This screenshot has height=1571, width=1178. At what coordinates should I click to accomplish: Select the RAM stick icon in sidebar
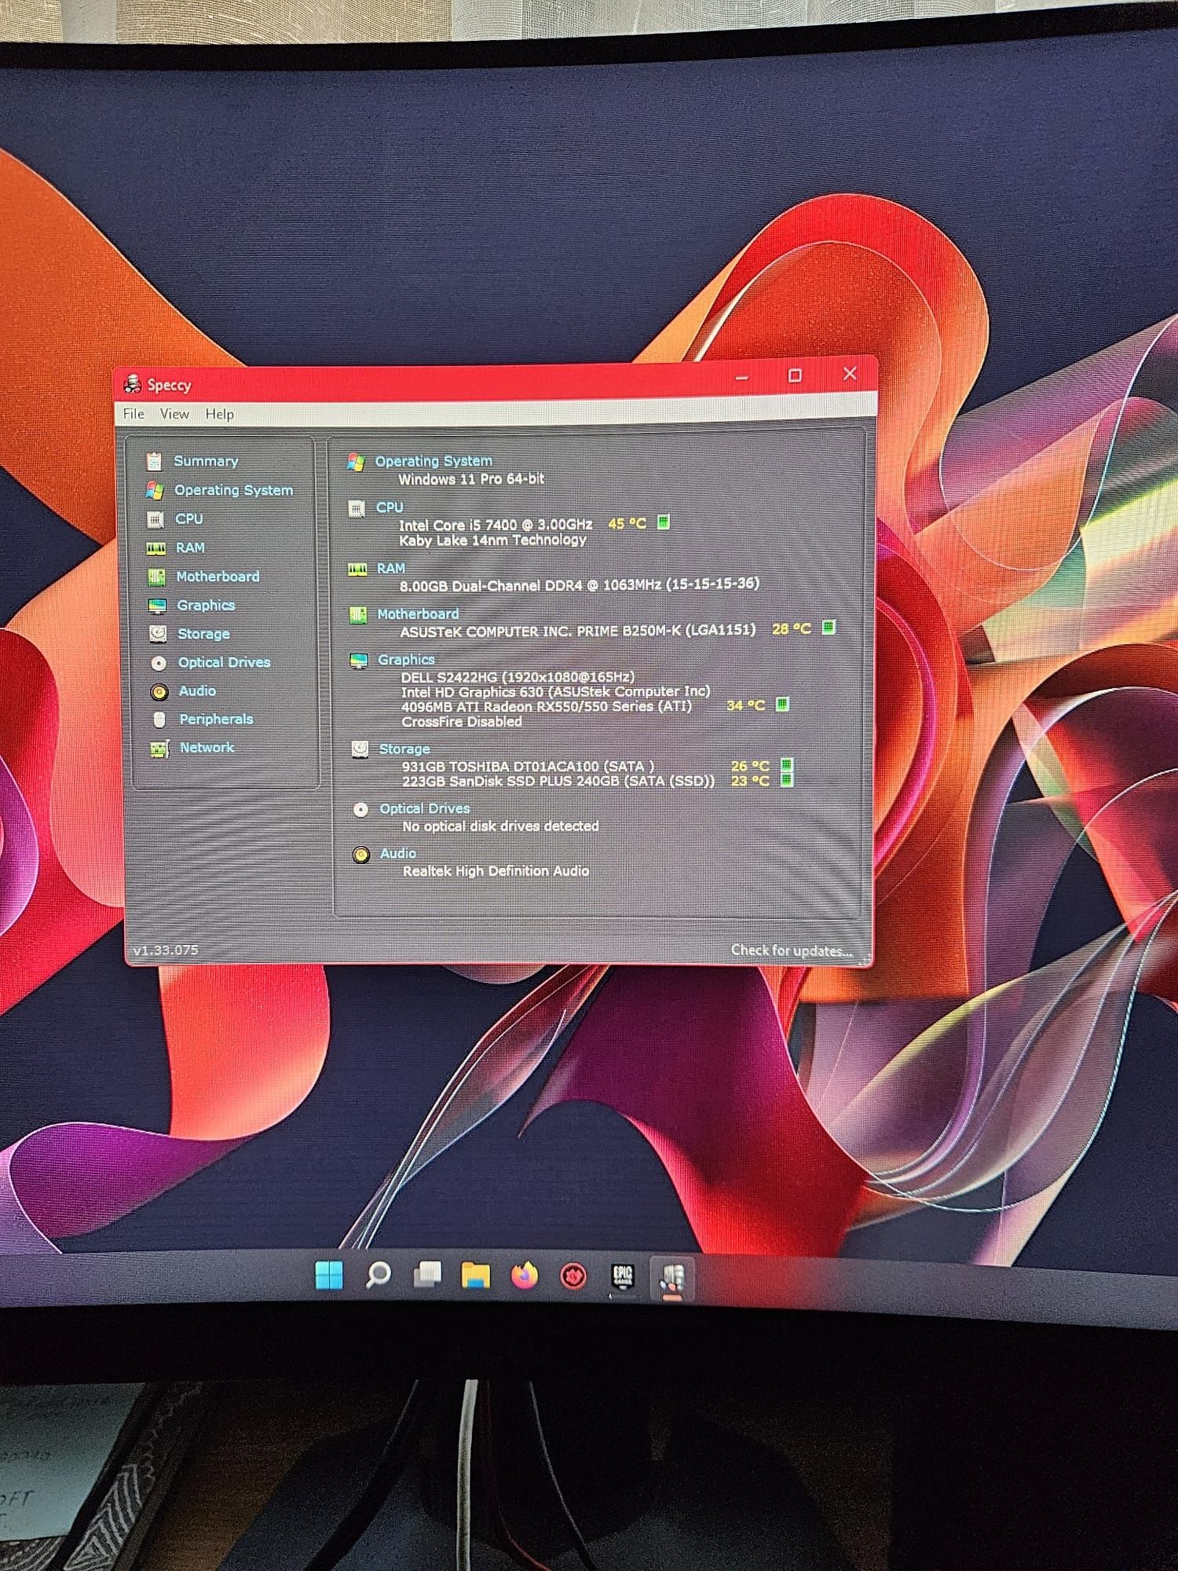pos(156,548)
